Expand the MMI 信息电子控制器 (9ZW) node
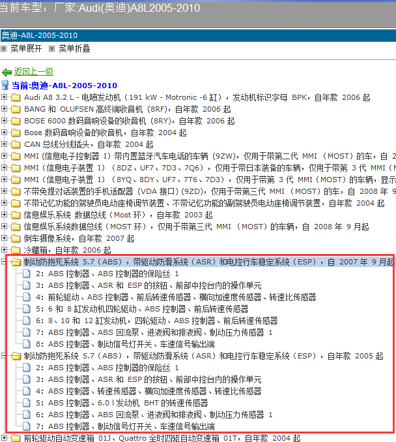The height and width of the screenshot is (442, 396). point(4,155)
